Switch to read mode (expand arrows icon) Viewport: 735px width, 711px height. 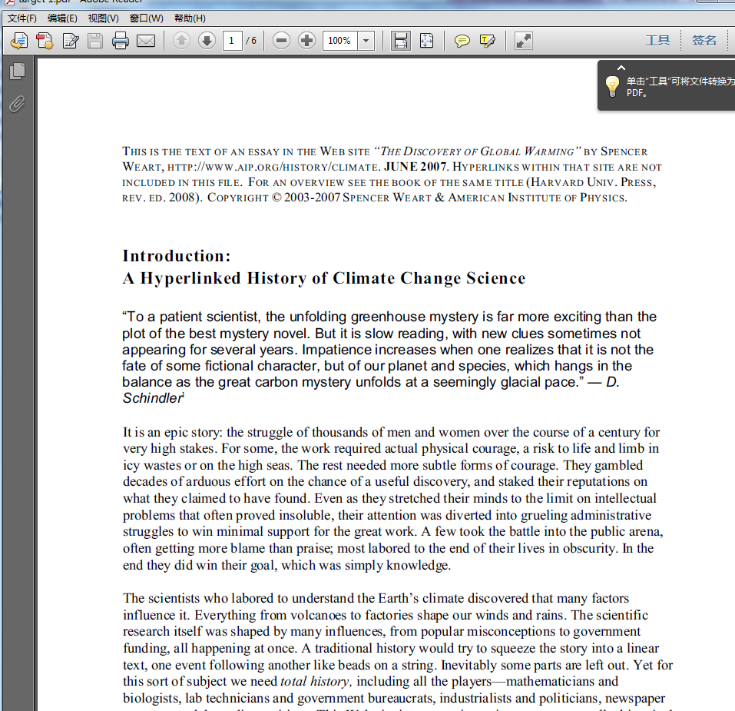(524, 41)
